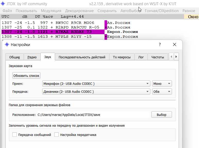The image size is (199, 148).
Task: Click the help question mark button
Action: 160,45
